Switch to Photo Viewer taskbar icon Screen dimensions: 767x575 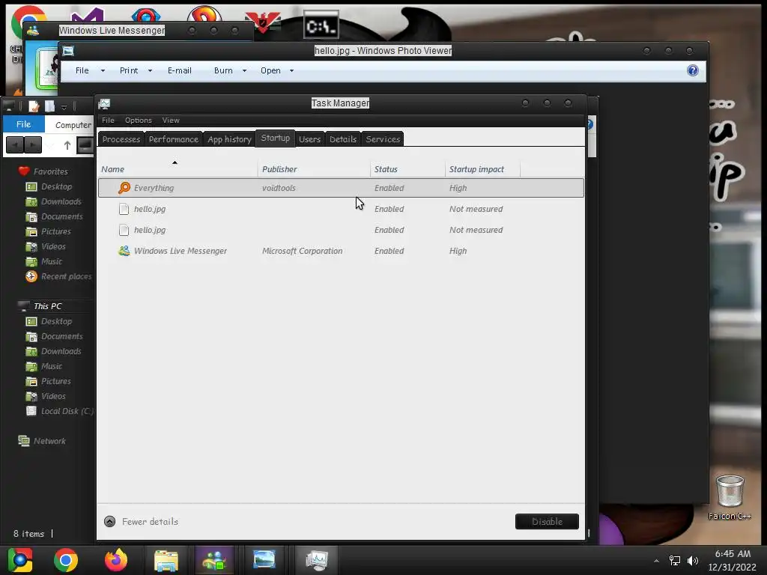[x=264, y=559]
